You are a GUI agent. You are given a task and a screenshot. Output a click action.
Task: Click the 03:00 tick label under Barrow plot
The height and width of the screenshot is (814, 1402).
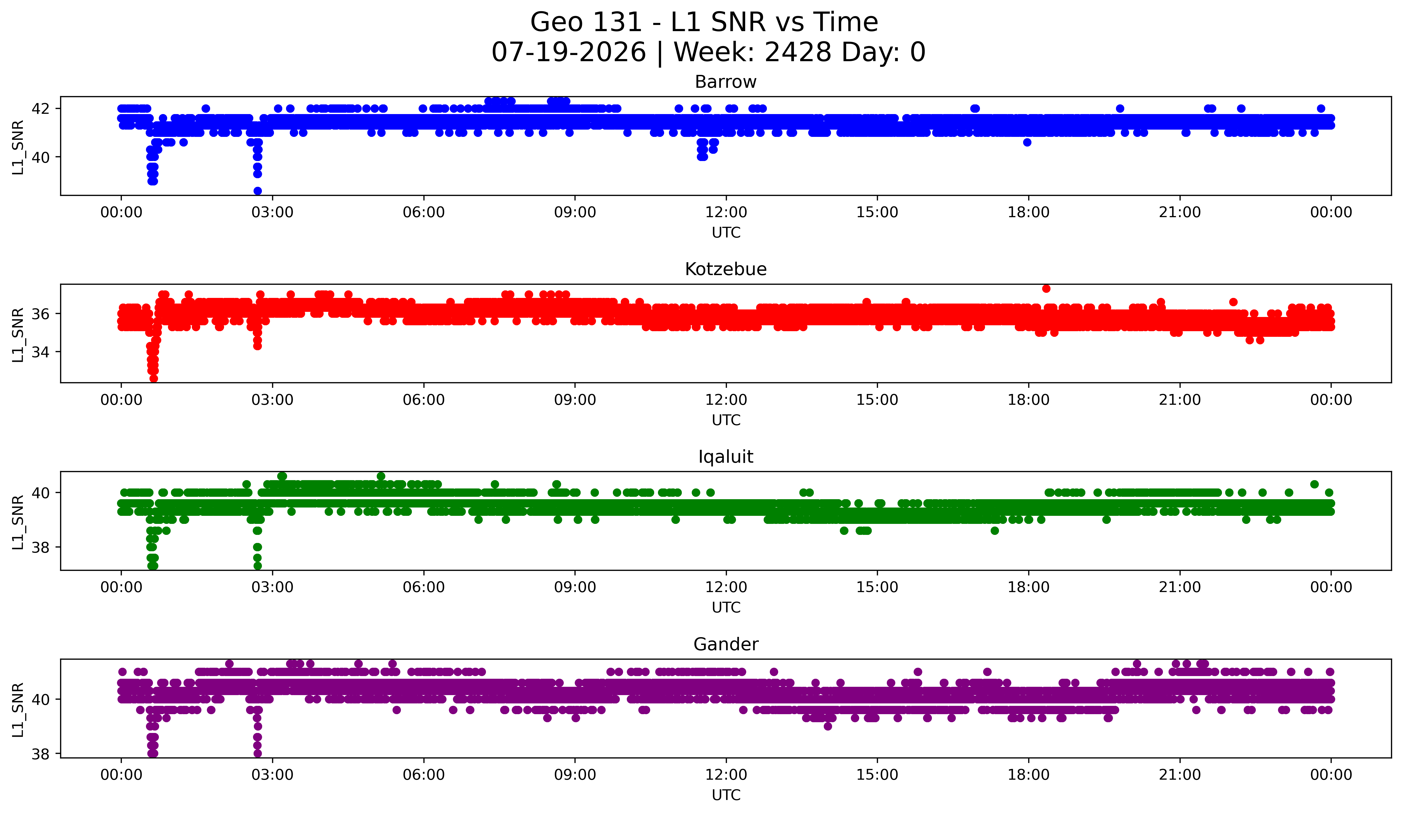(272, 213)
